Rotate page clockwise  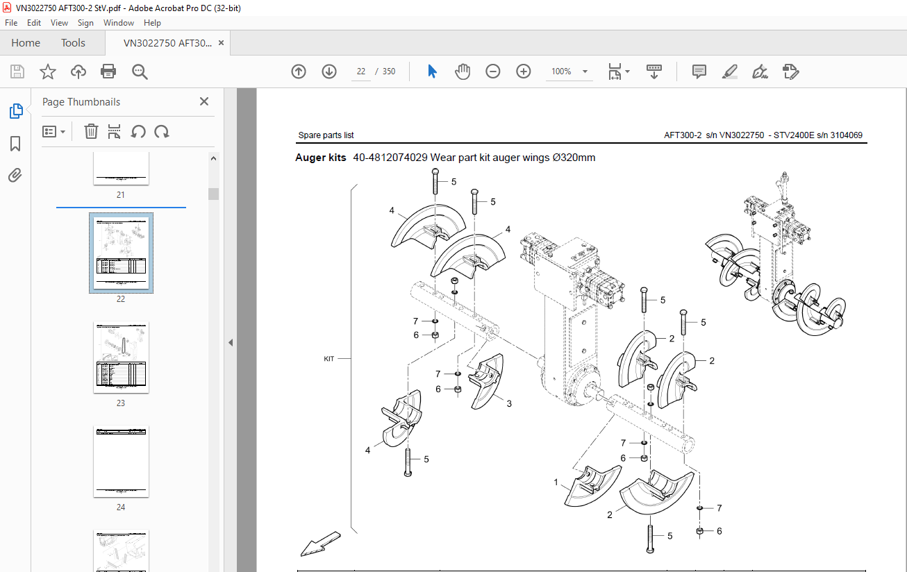[162, 131]
